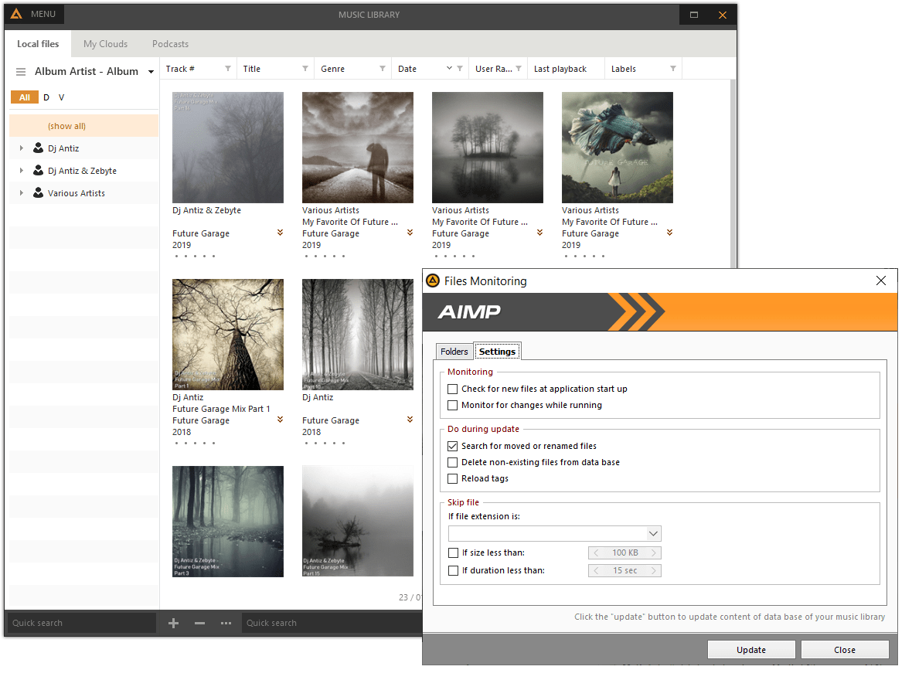Image resolution: width=912 pixels, height=680 pixels.
Task: Click the hamburger icon beside Album Artist
Action: coord(21,72)
